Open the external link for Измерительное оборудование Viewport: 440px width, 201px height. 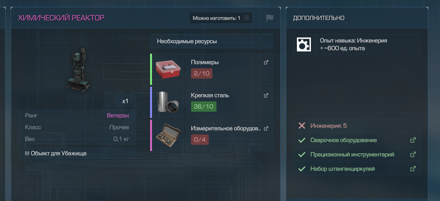click(x=266, y=129)
